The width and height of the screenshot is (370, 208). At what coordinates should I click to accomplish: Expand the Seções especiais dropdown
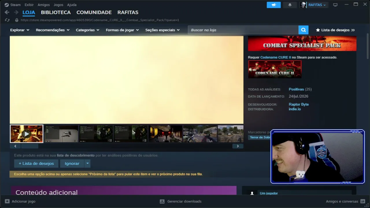tap(162, 30)
